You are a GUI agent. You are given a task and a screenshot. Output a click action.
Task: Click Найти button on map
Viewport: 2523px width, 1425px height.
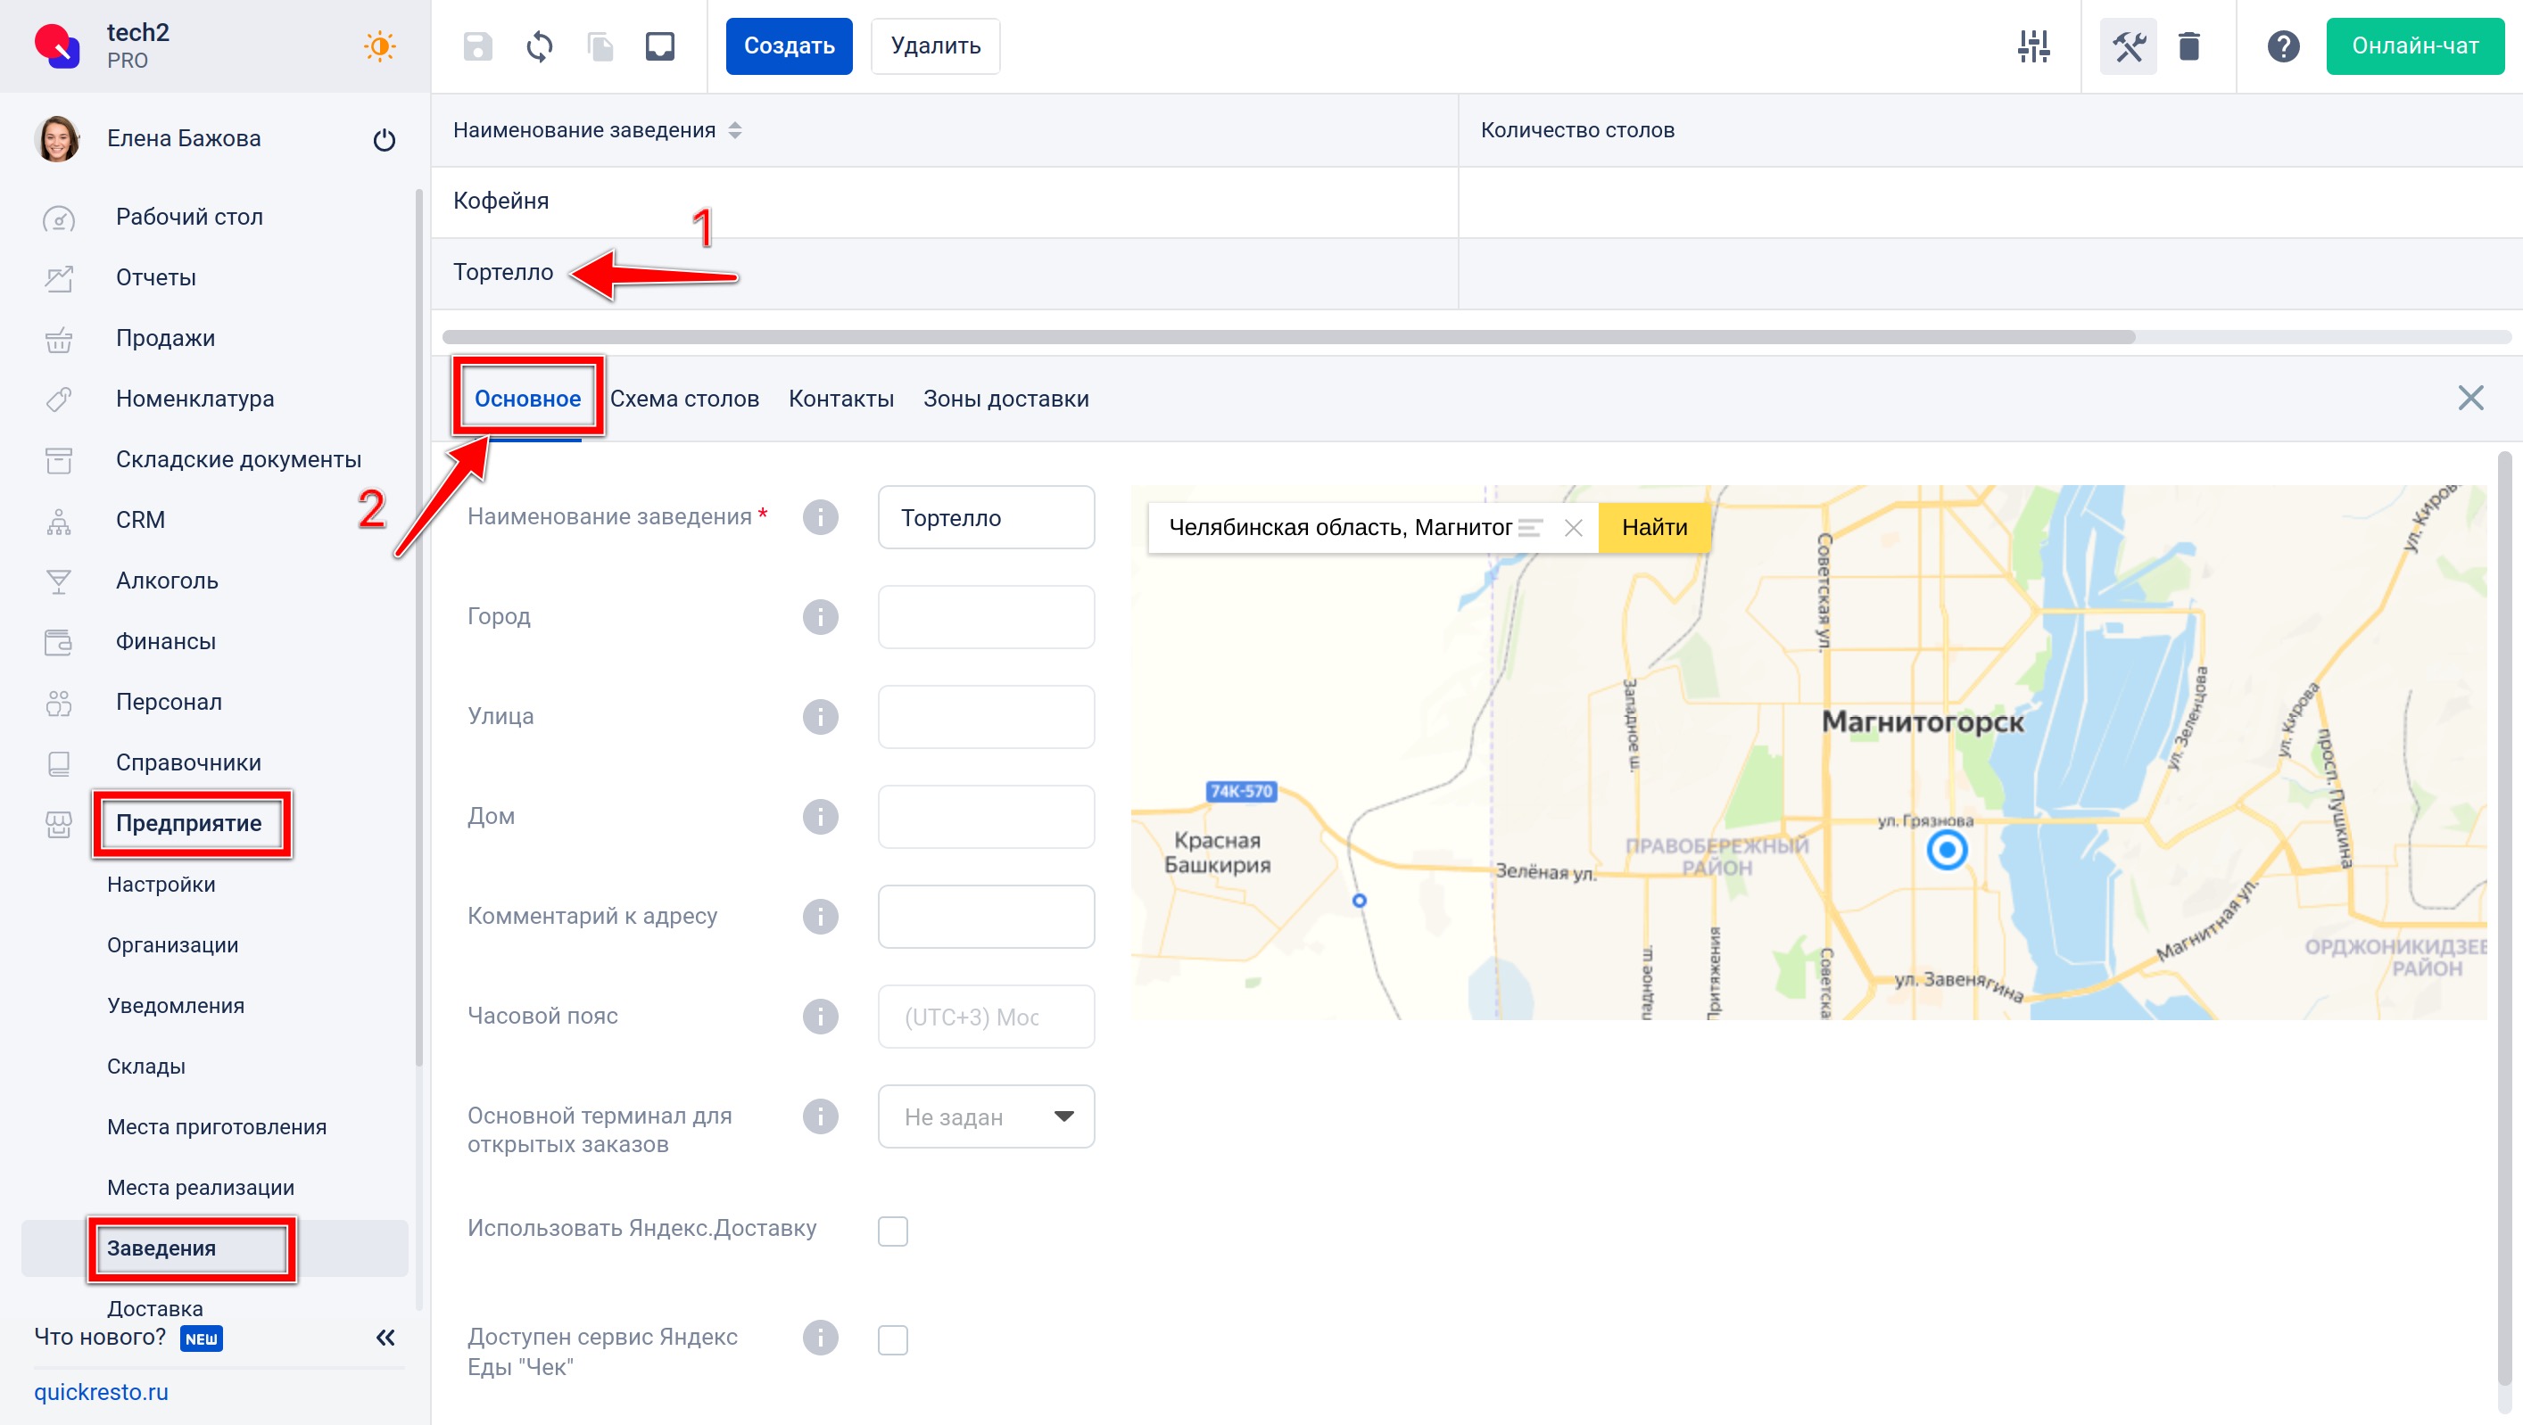1654,528
